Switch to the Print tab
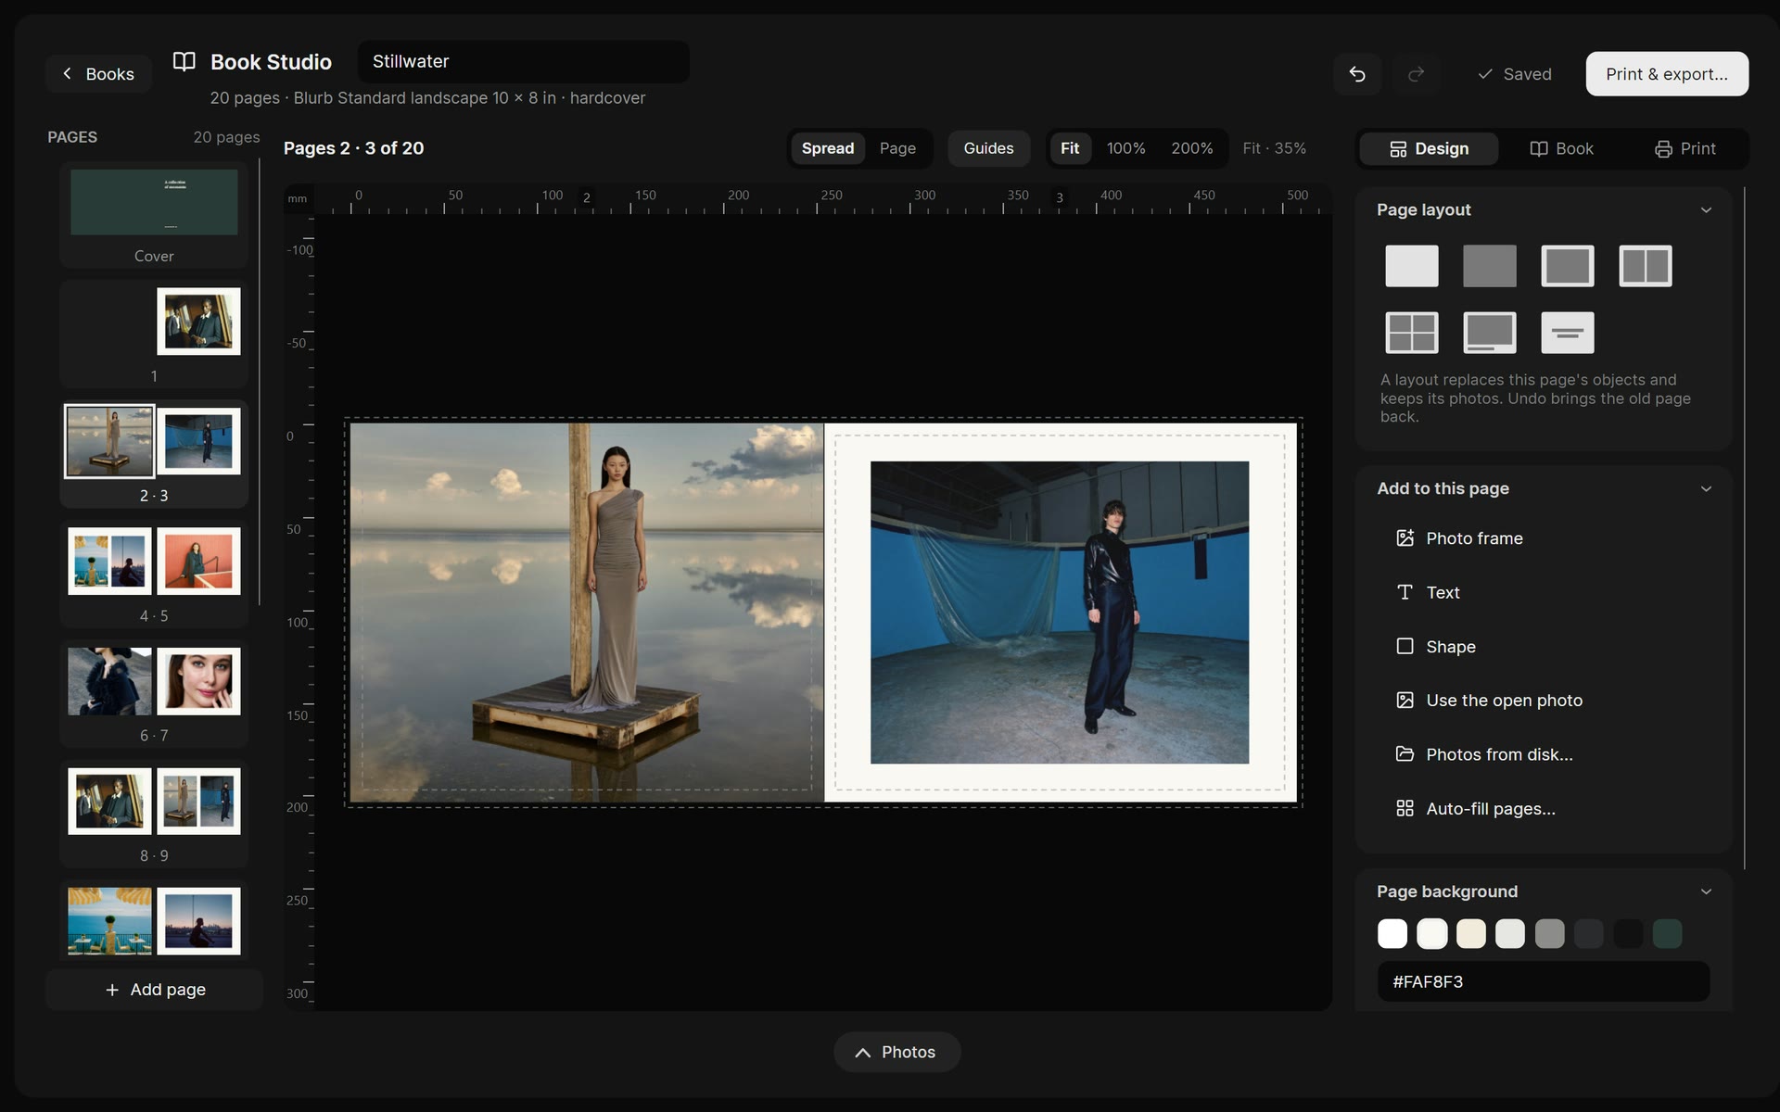 point(1685,148)
